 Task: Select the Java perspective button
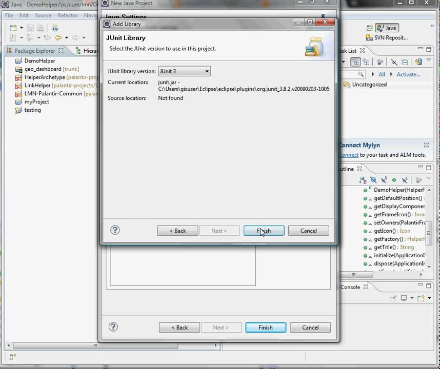[387, 28]
